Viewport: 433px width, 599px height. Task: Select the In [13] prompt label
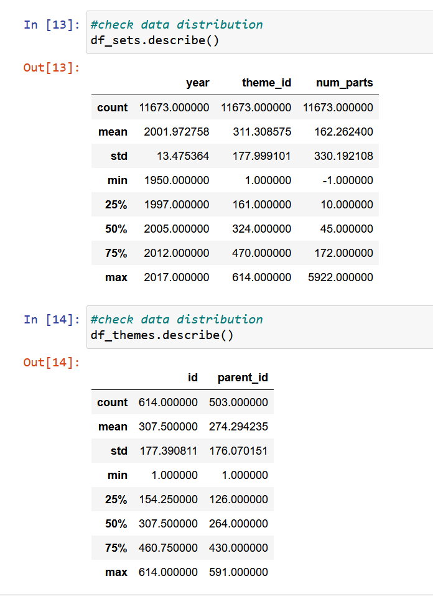click(52, 25)
